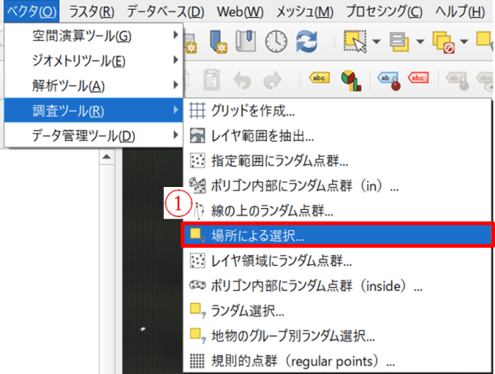Open the layer diagram options icon

coord(351,78)
